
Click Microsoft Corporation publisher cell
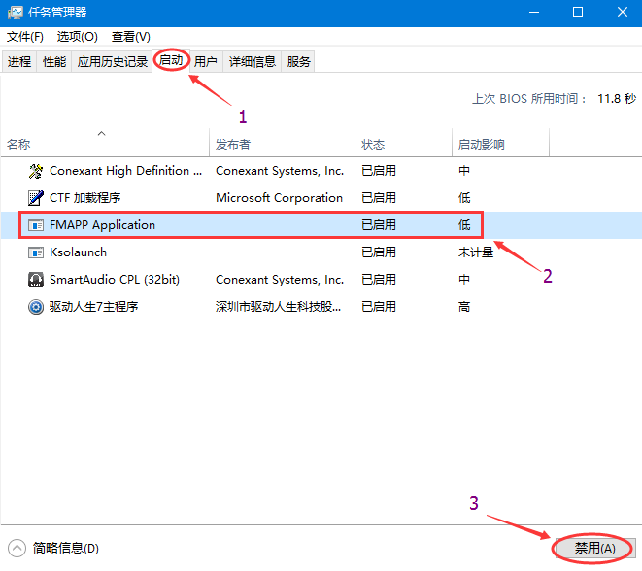280,198
